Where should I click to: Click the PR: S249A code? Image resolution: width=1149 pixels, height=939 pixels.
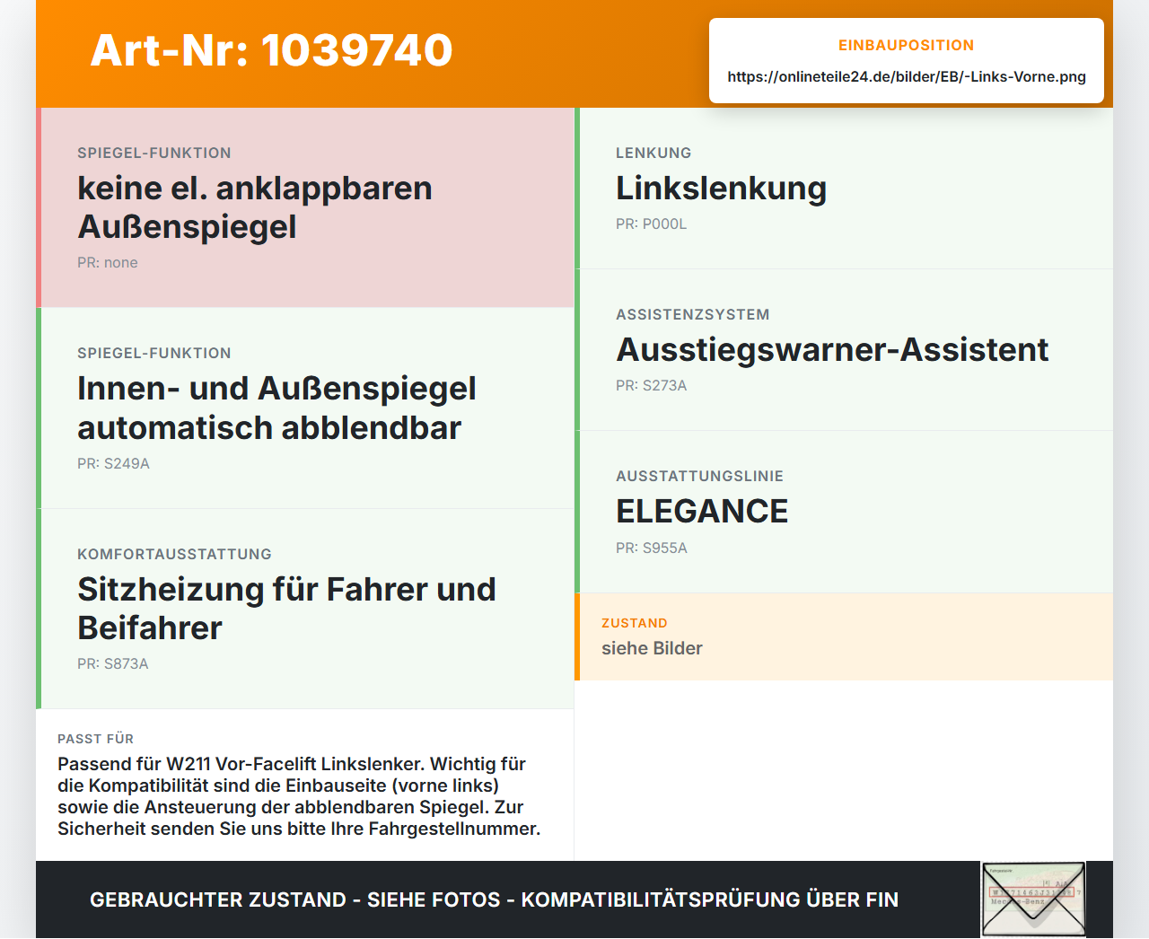click(x=113, y=463)
